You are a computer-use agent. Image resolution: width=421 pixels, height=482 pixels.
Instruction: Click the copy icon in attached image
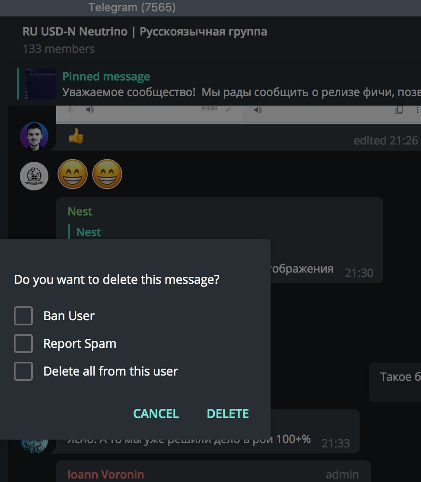[399, 110]
